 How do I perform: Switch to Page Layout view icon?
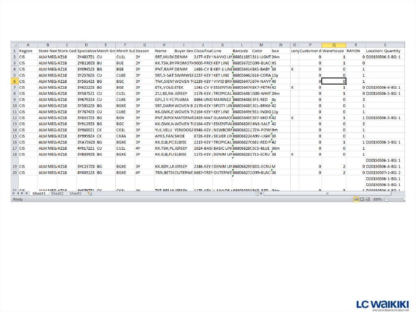tap(362, 199)
